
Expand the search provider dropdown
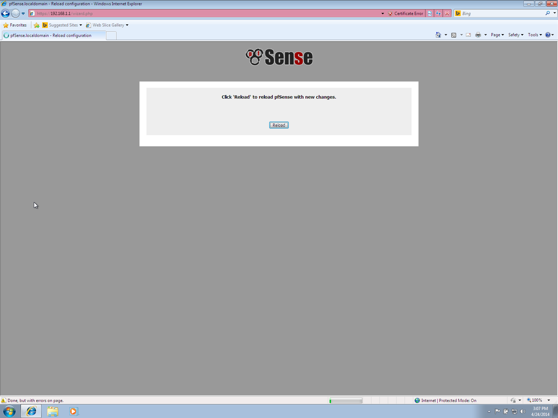pyautogui.click(x=555, y=13)
